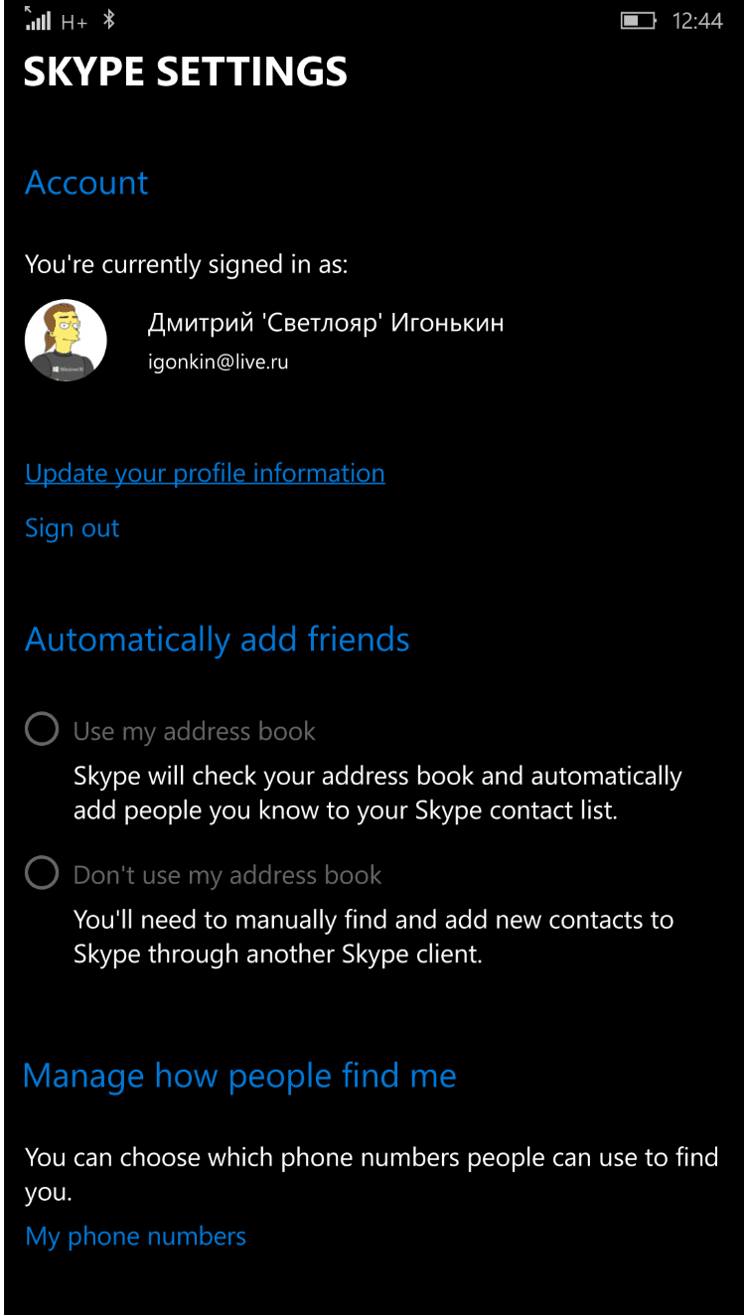This screenshot has width=747, height=1315.
Task: Tap the Bluetooth status icon
Action: 109,20
